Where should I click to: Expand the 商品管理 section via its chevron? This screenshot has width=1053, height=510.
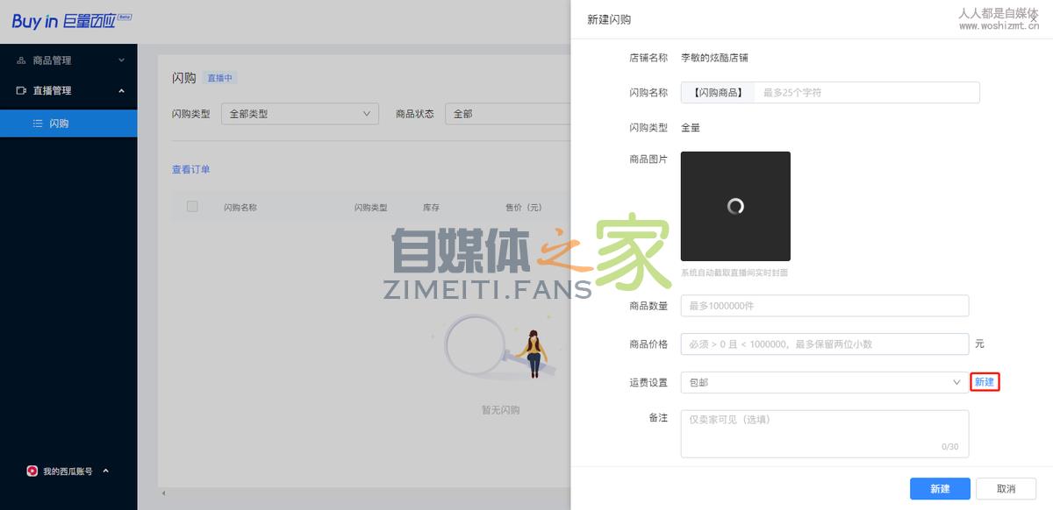pos(122,60)
